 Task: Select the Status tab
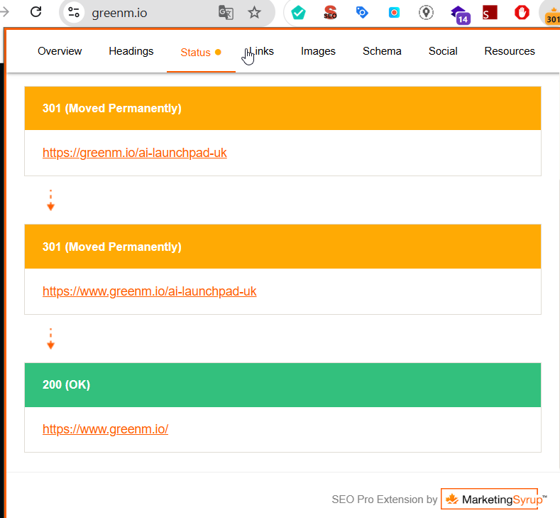point(201,52)
